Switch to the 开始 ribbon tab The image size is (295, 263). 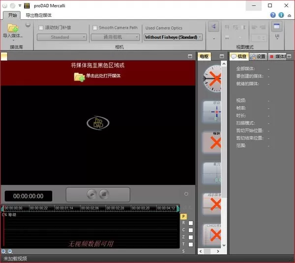coord(12,15)
